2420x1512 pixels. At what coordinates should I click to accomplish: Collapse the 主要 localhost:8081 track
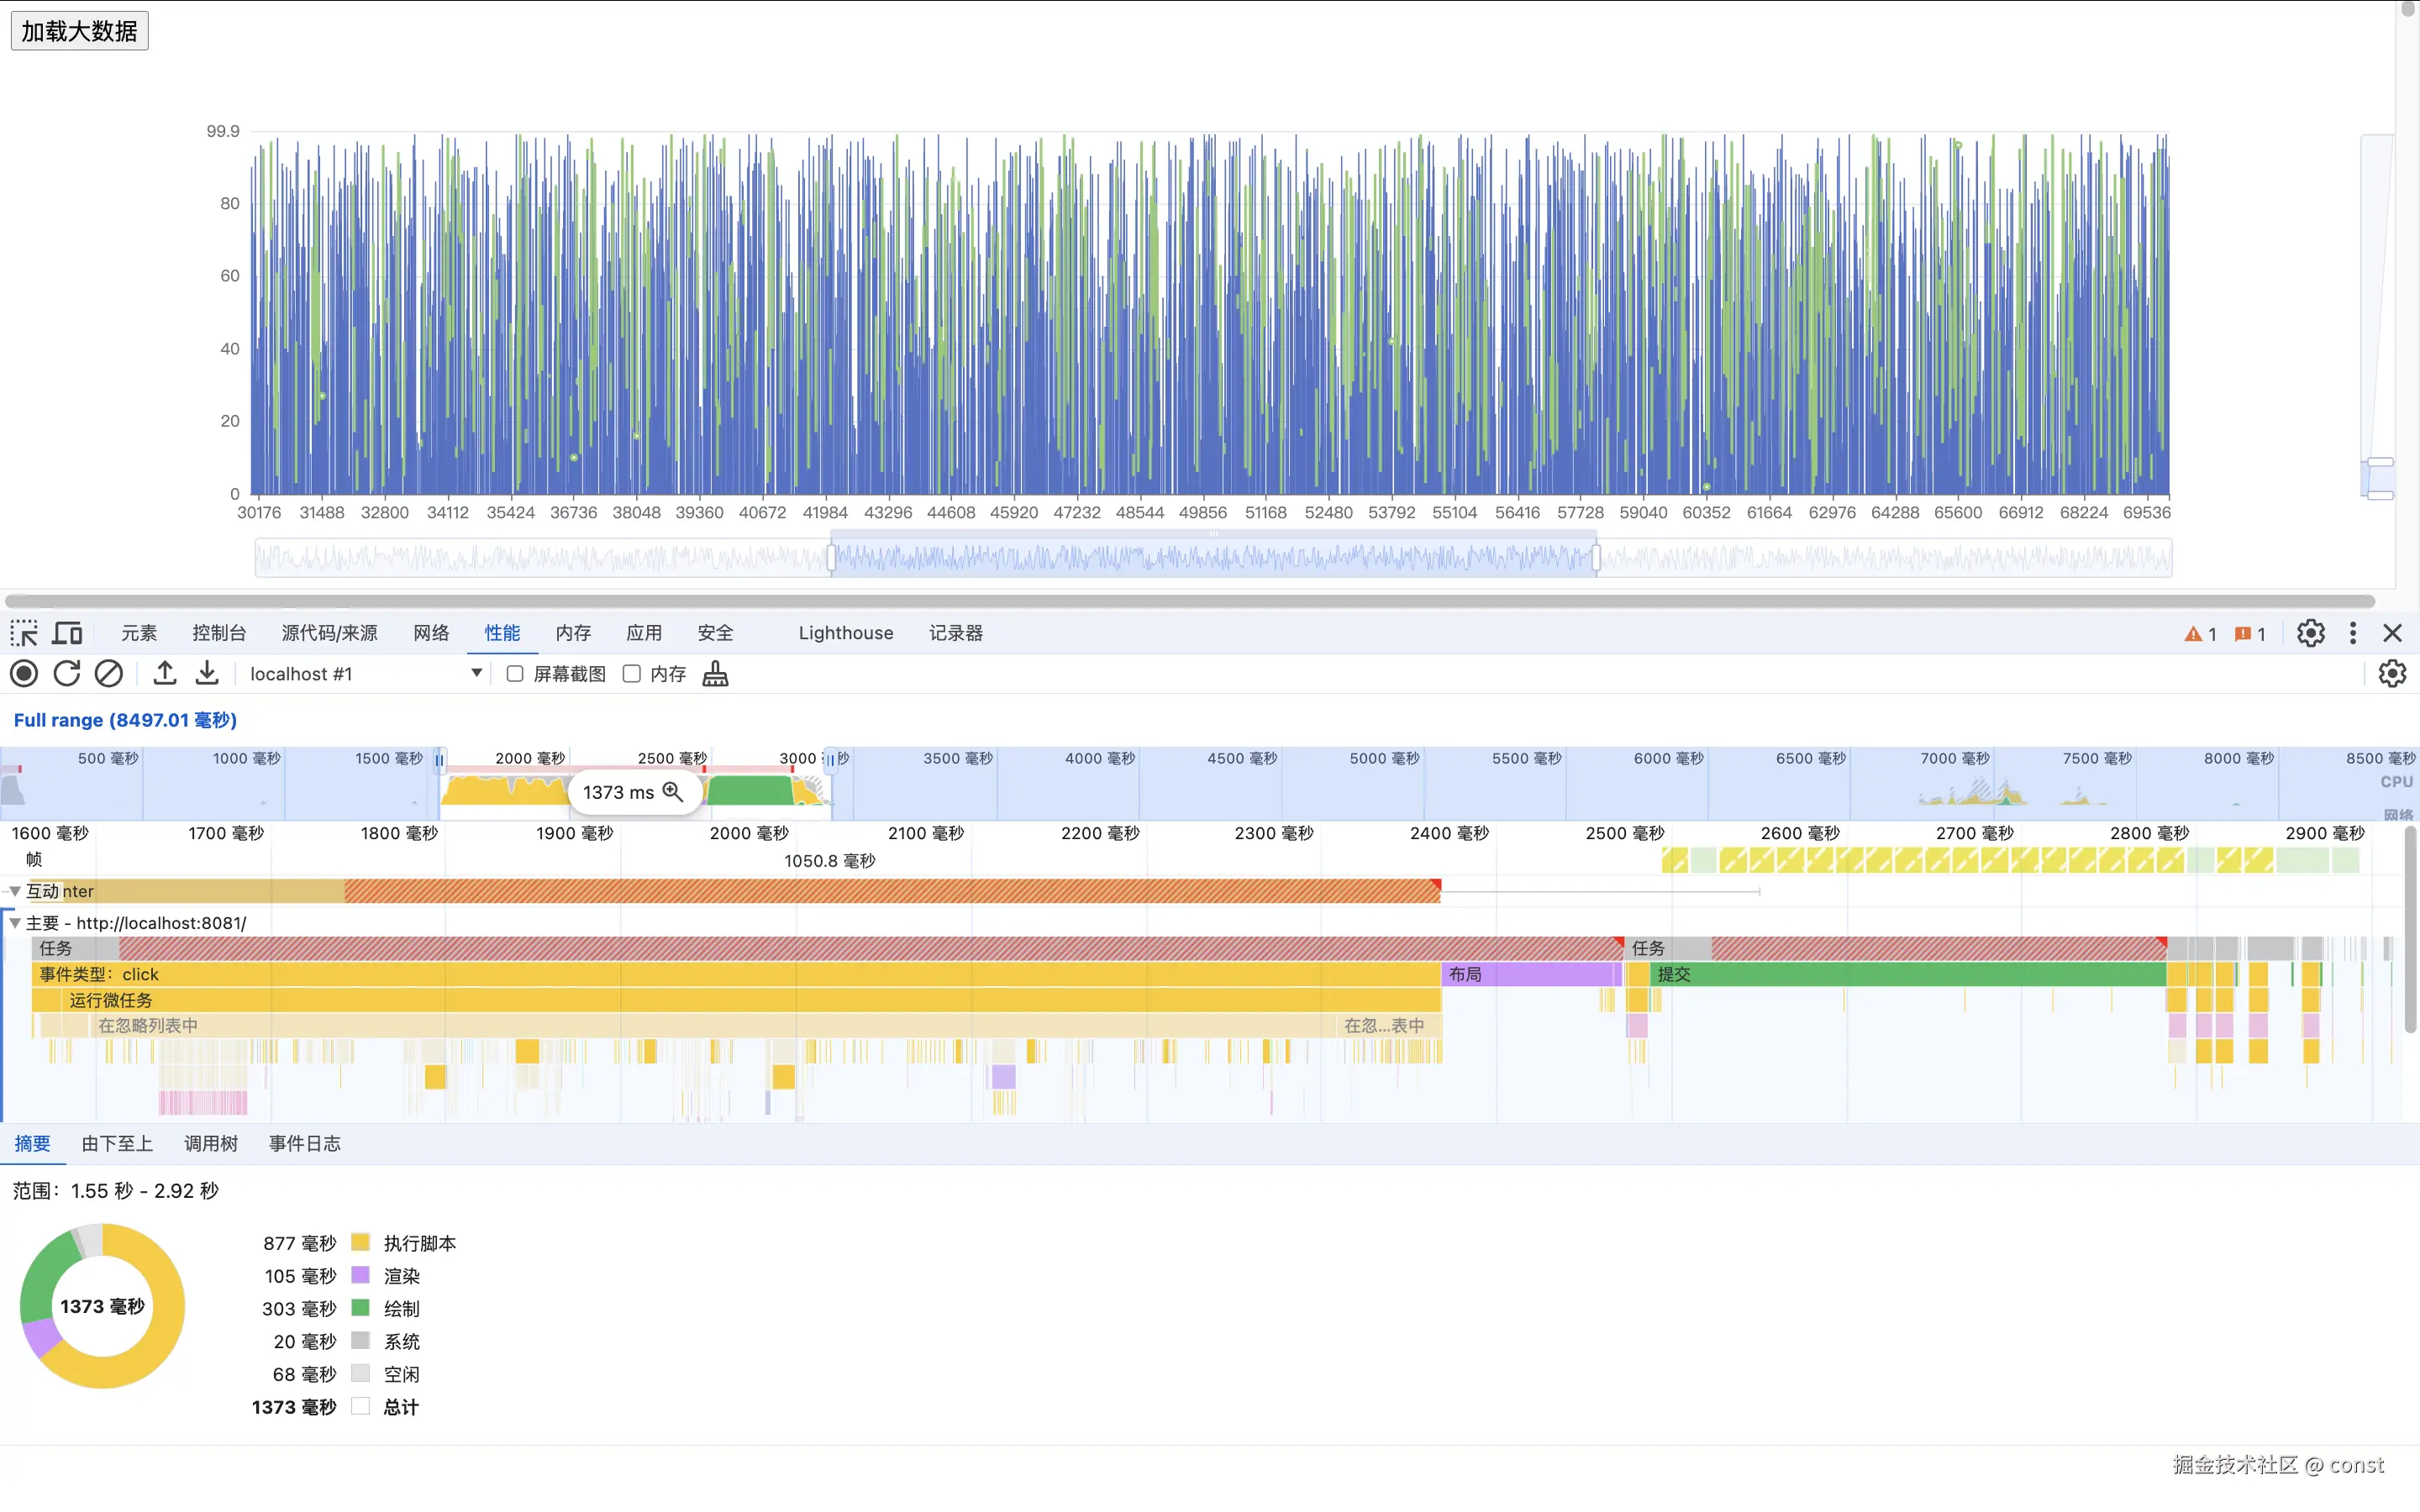15,923
